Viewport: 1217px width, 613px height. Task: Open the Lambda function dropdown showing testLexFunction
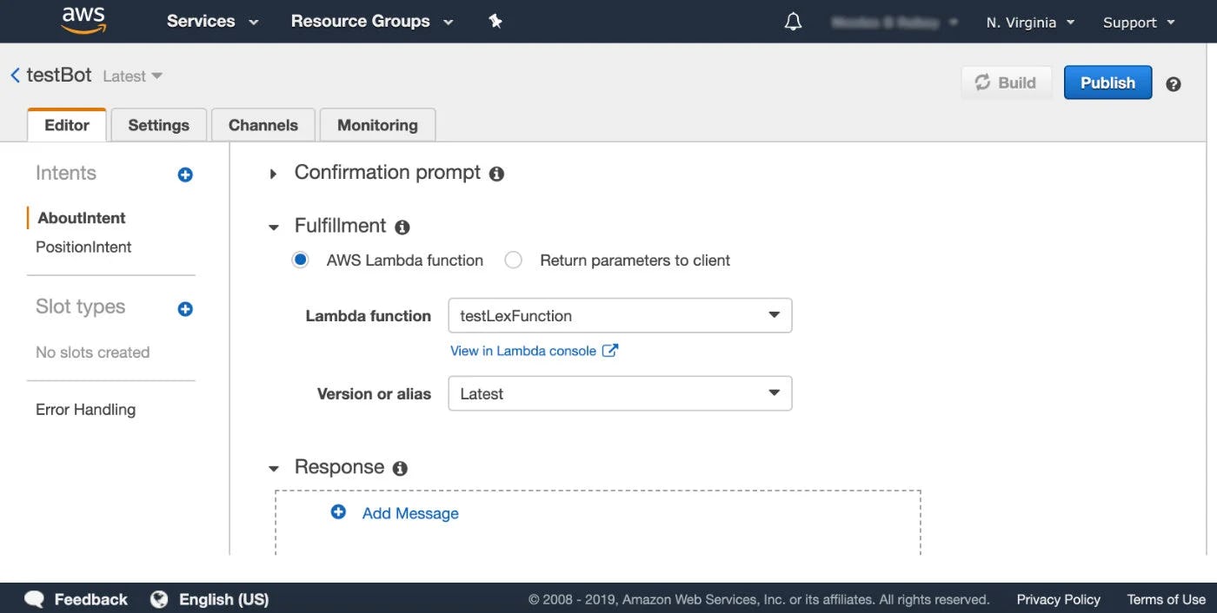coord(619,315)
